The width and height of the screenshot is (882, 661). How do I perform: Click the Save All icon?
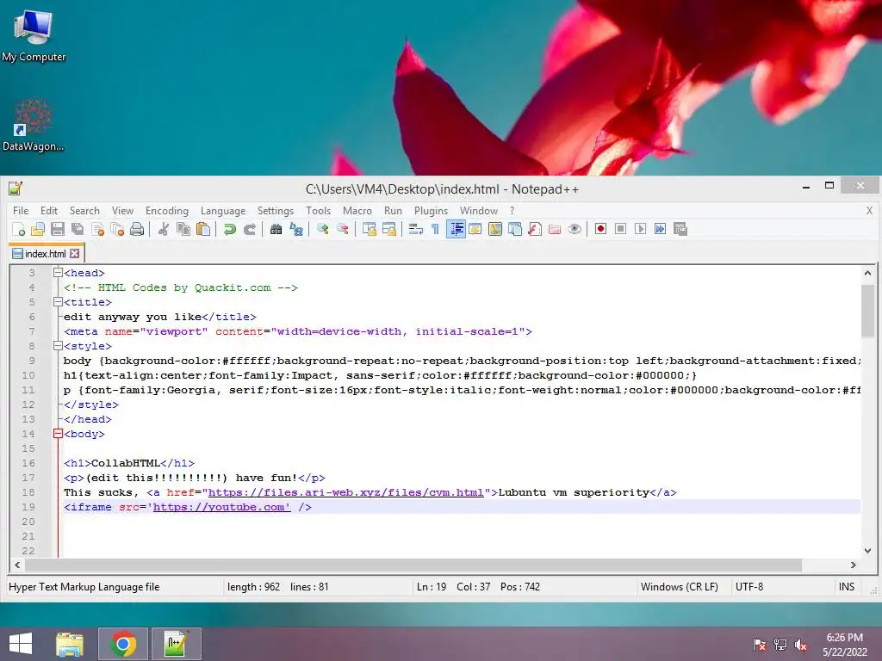(x=77, y=229)
